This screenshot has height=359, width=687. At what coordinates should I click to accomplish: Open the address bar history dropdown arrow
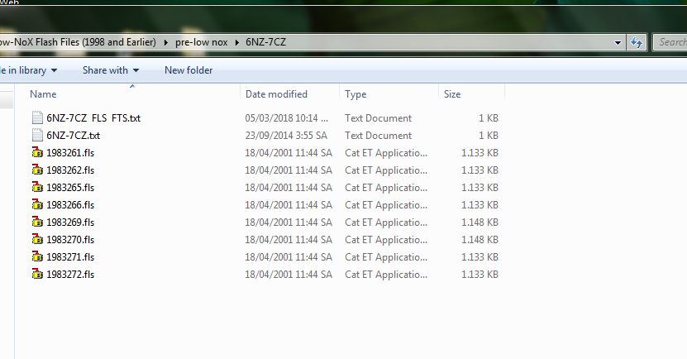[618, 42]
